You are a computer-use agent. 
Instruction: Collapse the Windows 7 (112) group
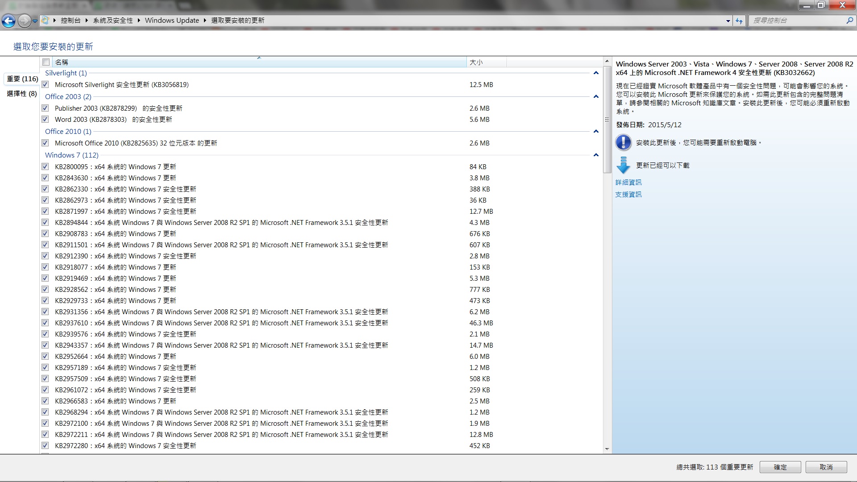596,155
